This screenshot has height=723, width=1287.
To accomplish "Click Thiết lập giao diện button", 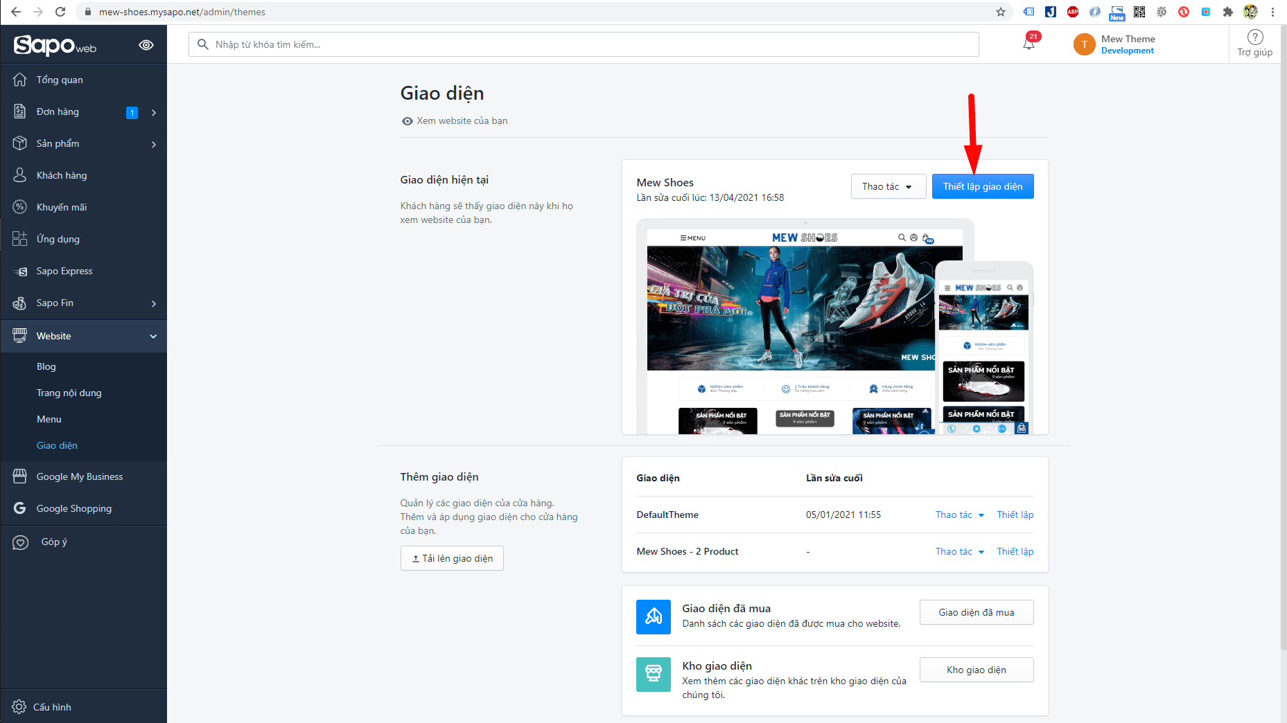I will (x=983, y=186).
